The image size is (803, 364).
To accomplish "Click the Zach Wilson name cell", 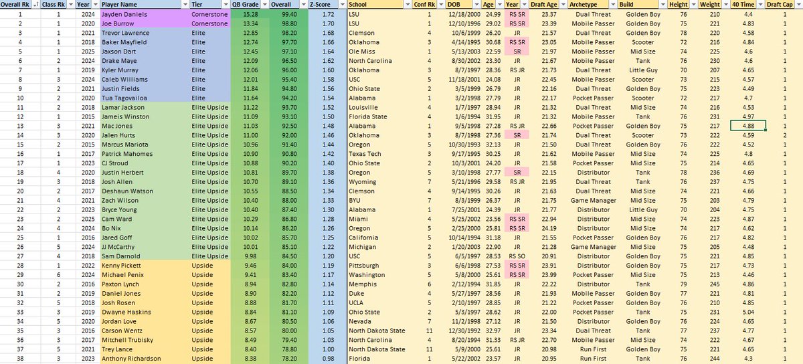I will pos(144,200).
